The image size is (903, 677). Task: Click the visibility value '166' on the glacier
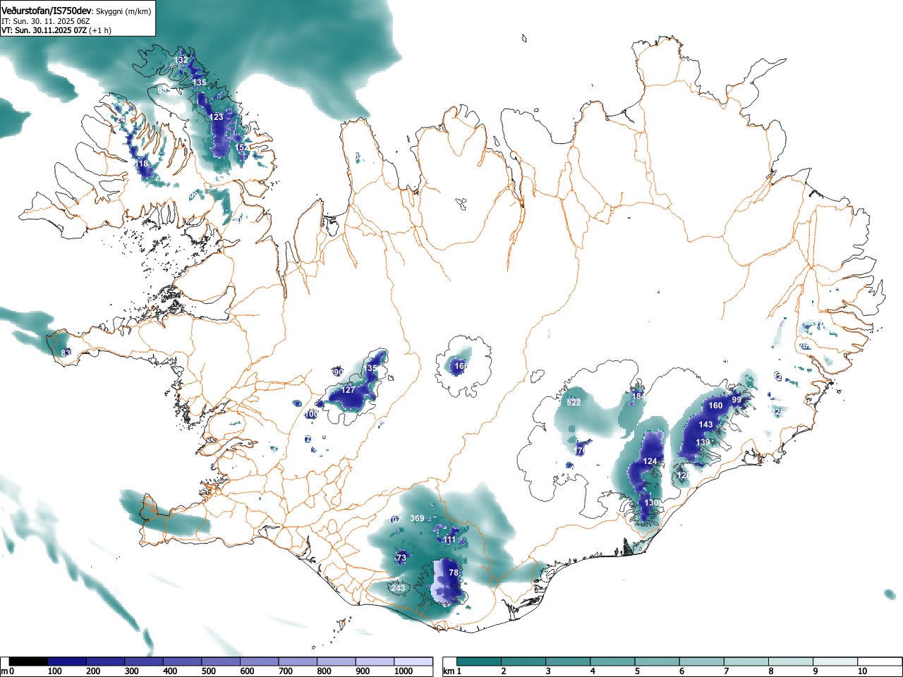coord(461,366)
